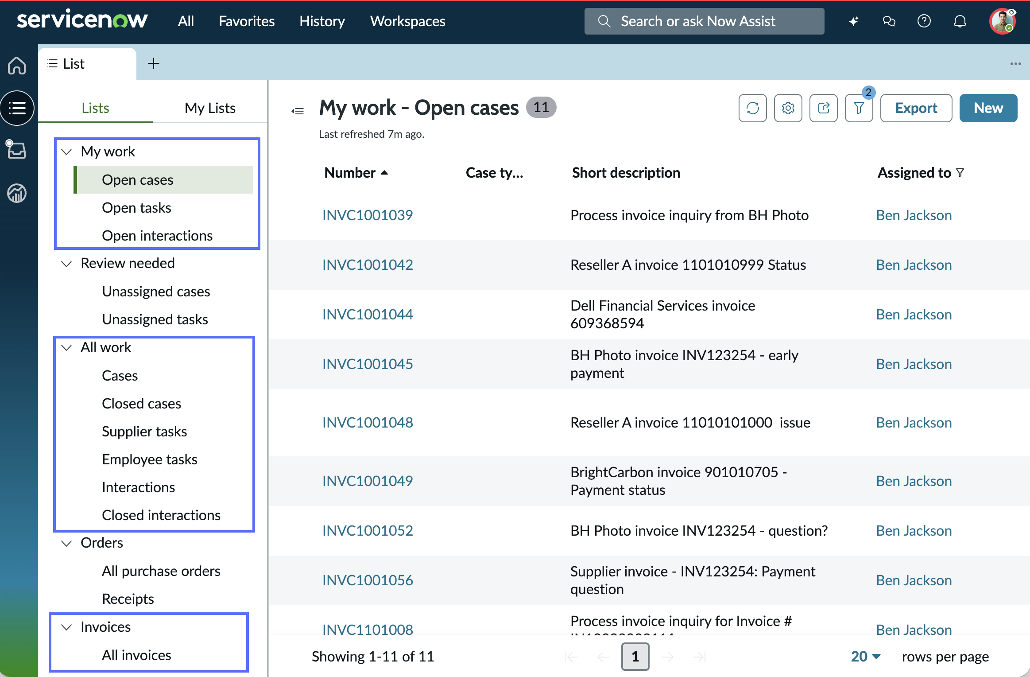Open the Analytics dashboard sidebar icon
Image resolution: width=1030 pixels, height=677 pixels.
click(x=17, y=193)
